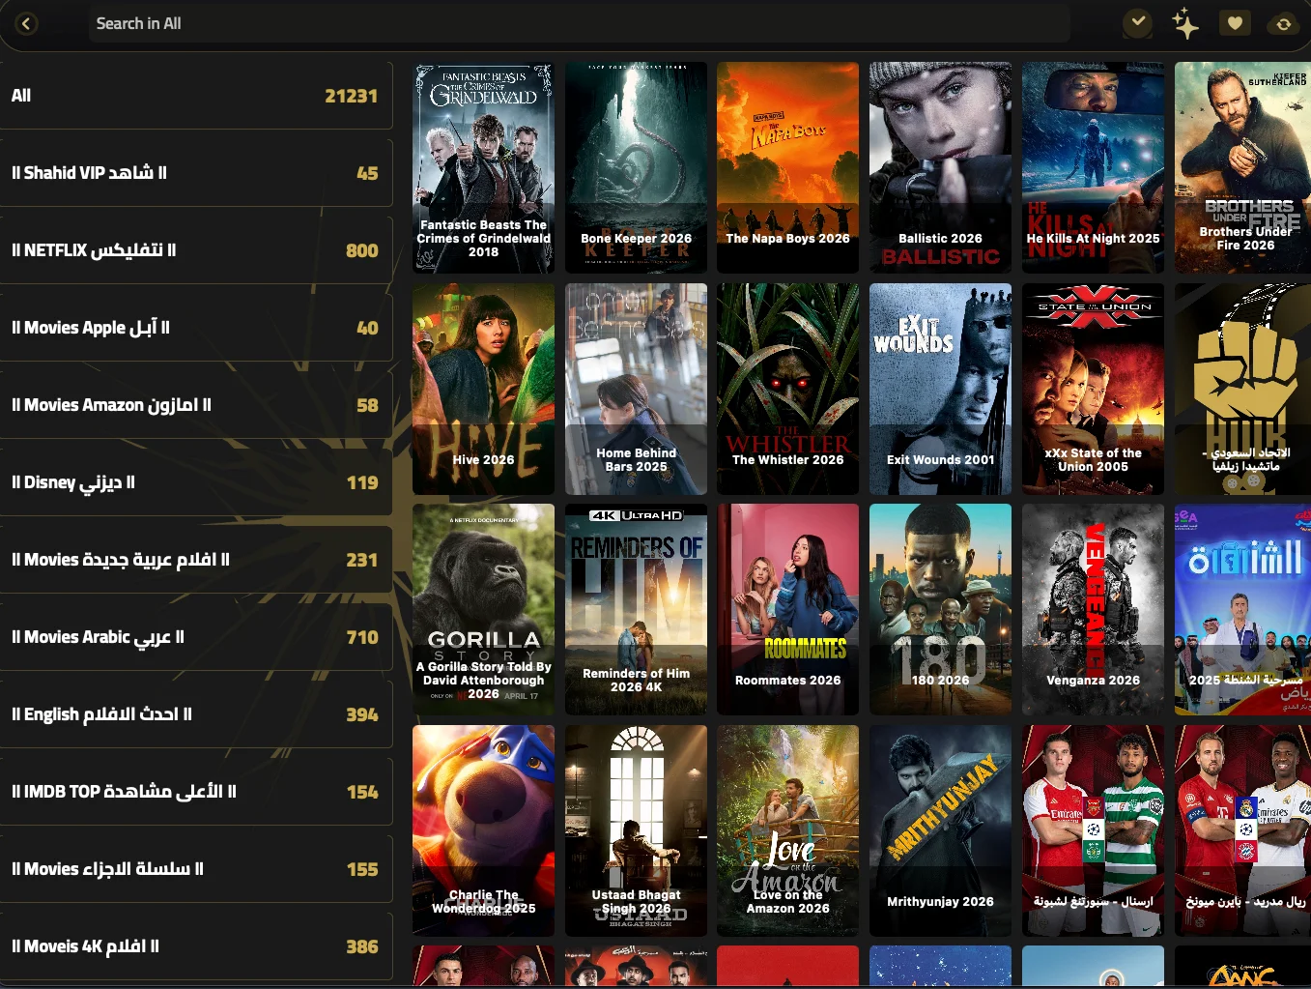
Task: Open the Venganza 2026 poster
Action: [1093, 609]
